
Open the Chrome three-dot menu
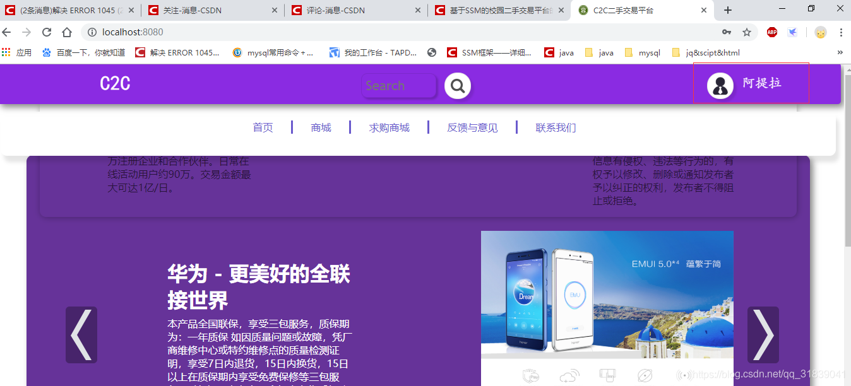click(x=841, y=32)
